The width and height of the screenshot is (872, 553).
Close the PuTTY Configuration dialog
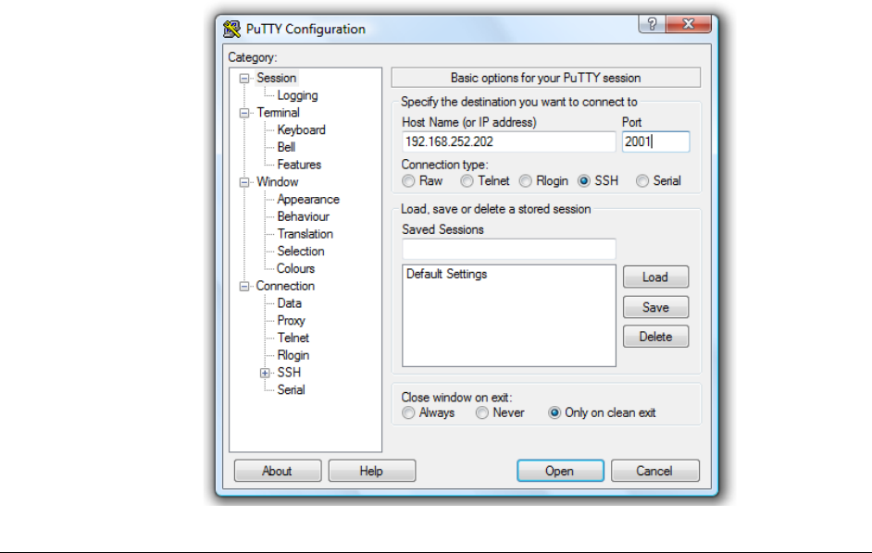pos(689,24)
